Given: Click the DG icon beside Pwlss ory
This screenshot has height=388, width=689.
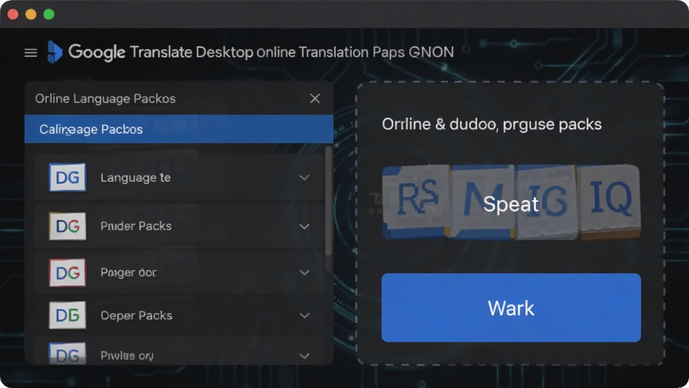Looking at the screenshot, I should (67, 354).
